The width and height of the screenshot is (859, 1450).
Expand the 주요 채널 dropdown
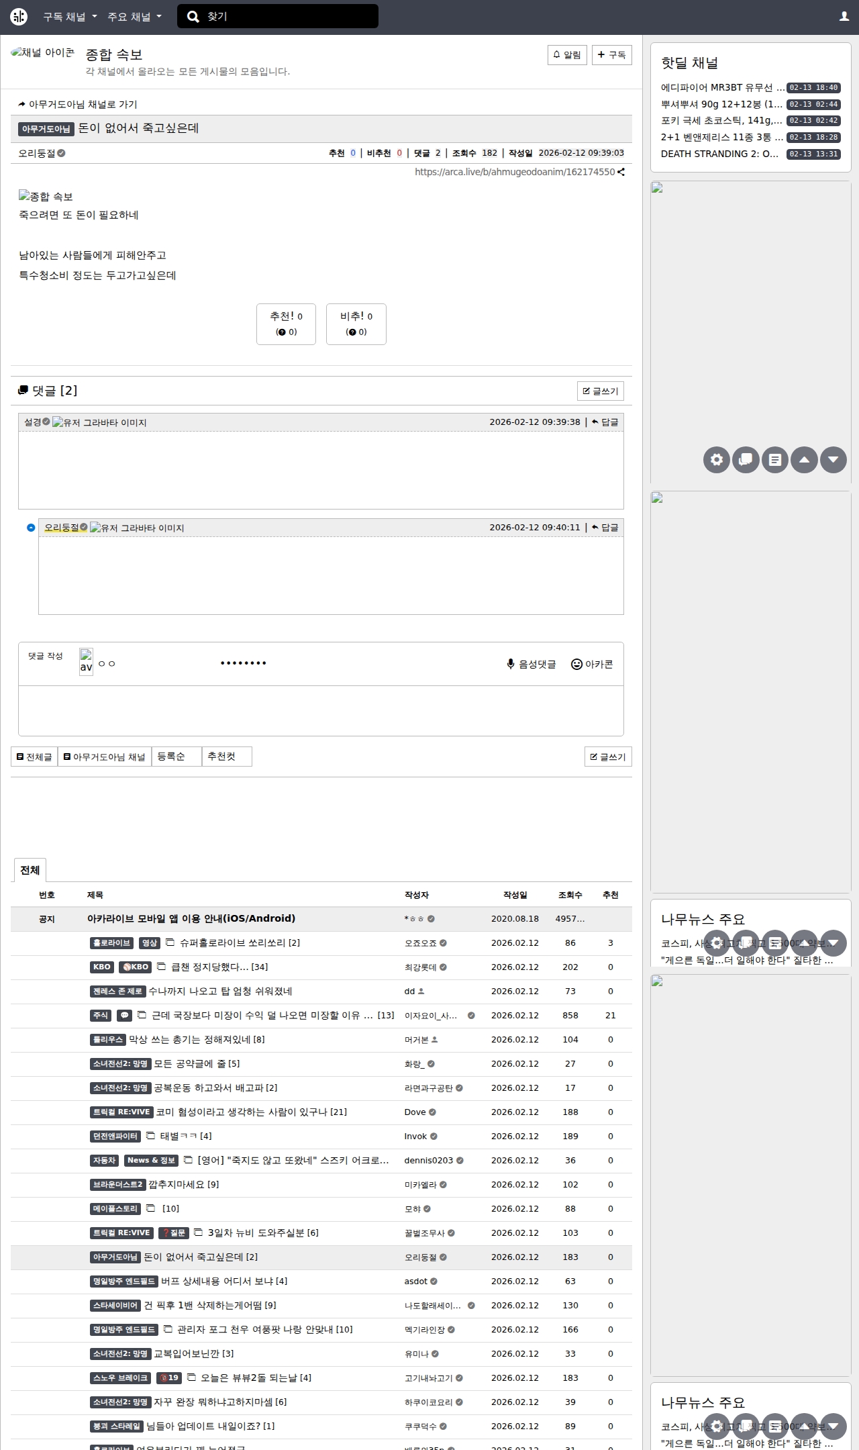134,17
